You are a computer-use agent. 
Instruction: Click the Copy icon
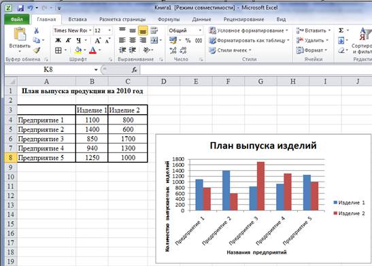(36, 40)
